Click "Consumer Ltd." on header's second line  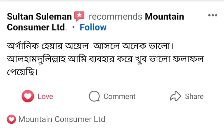click(x=37, y=27)
